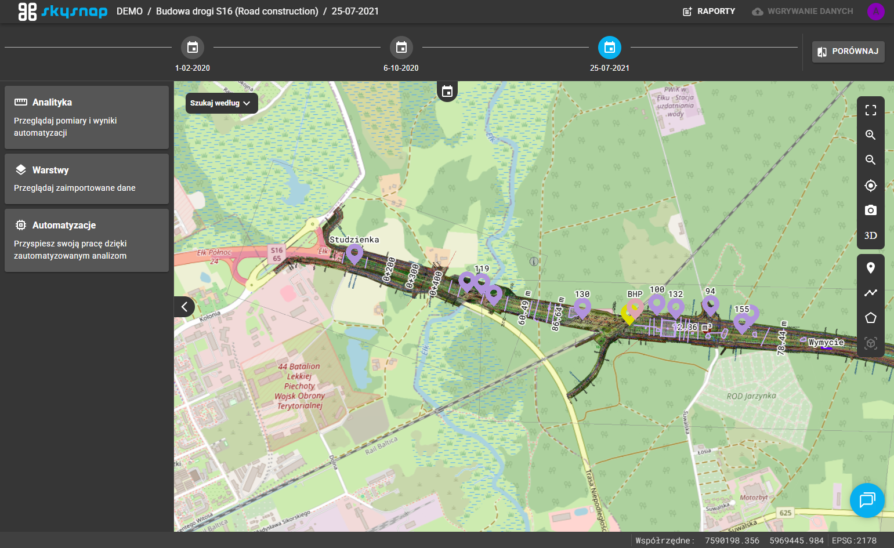The height and width of the screenshot is (548, 894).
Task: Open the calendar tab above the map
Action: click(x=447, y=92)
